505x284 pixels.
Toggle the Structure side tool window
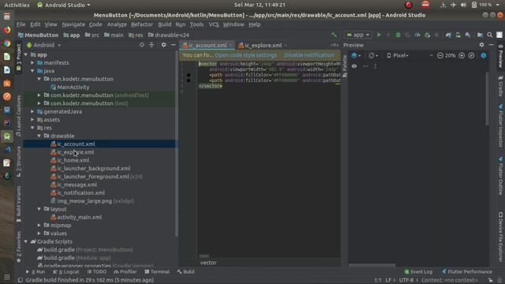(19, 161)
